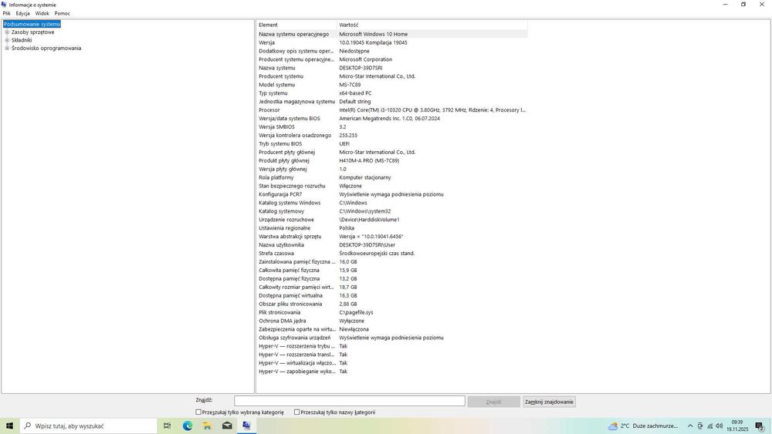Select Strefa czasowa row

click(x=392, y=253)
